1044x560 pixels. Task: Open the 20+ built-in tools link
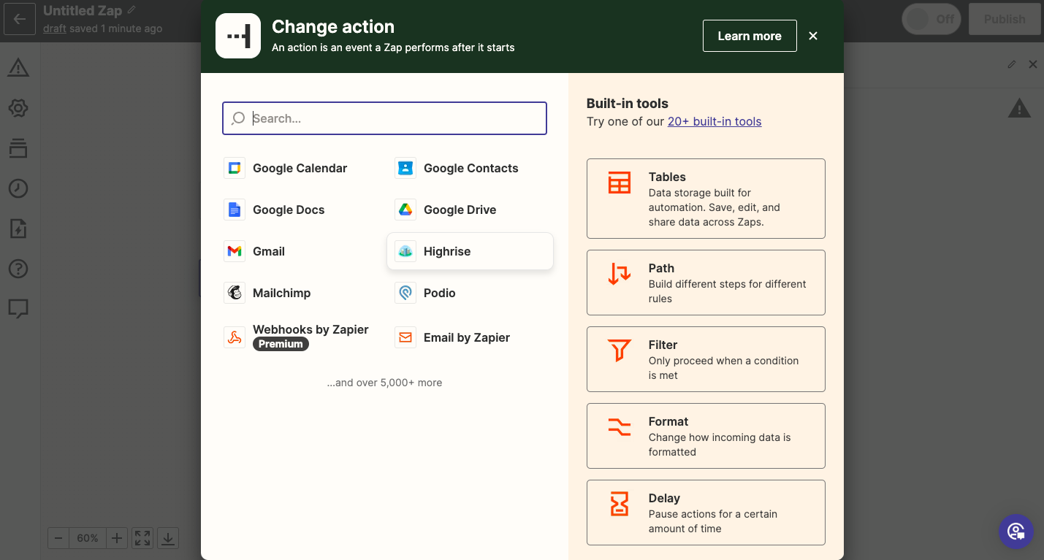715,121
